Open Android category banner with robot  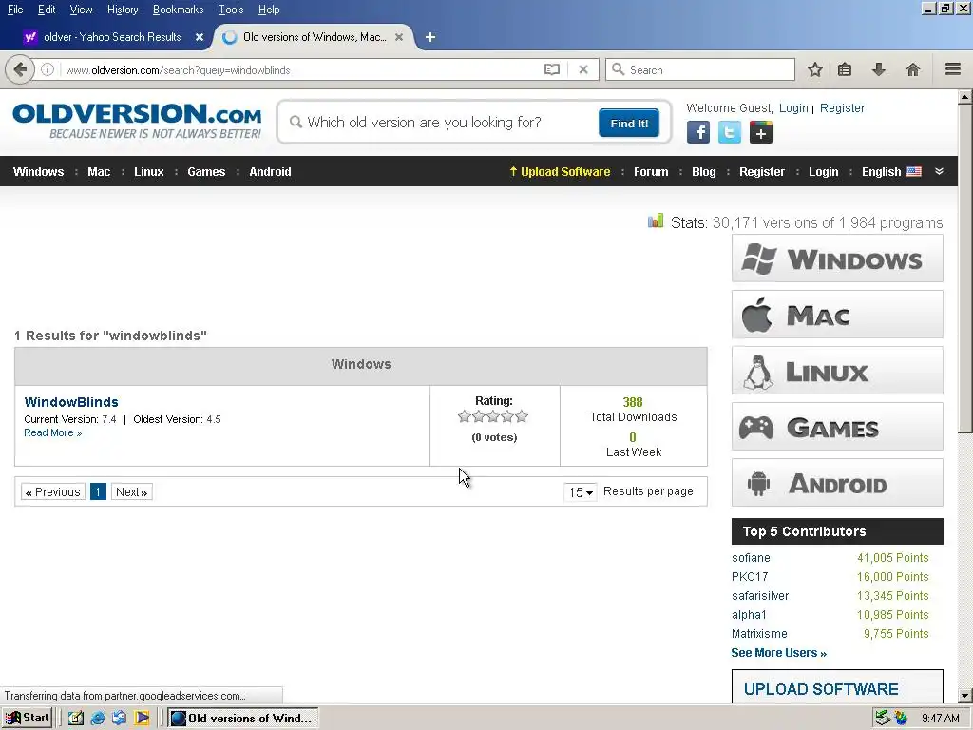click(837, 482)
